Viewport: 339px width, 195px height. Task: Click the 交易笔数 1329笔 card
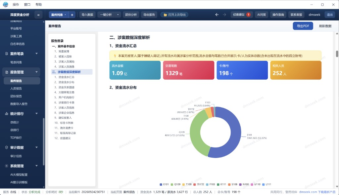(x=188, y=70)
